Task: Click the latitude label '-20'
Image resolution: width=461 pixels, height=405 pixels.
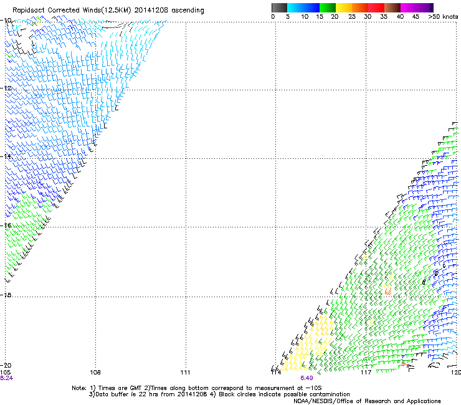Action: [6, 365]
